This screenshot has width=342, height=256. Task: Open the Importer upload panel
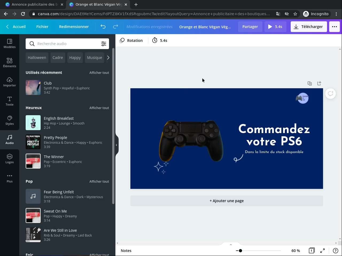(10, 82)
